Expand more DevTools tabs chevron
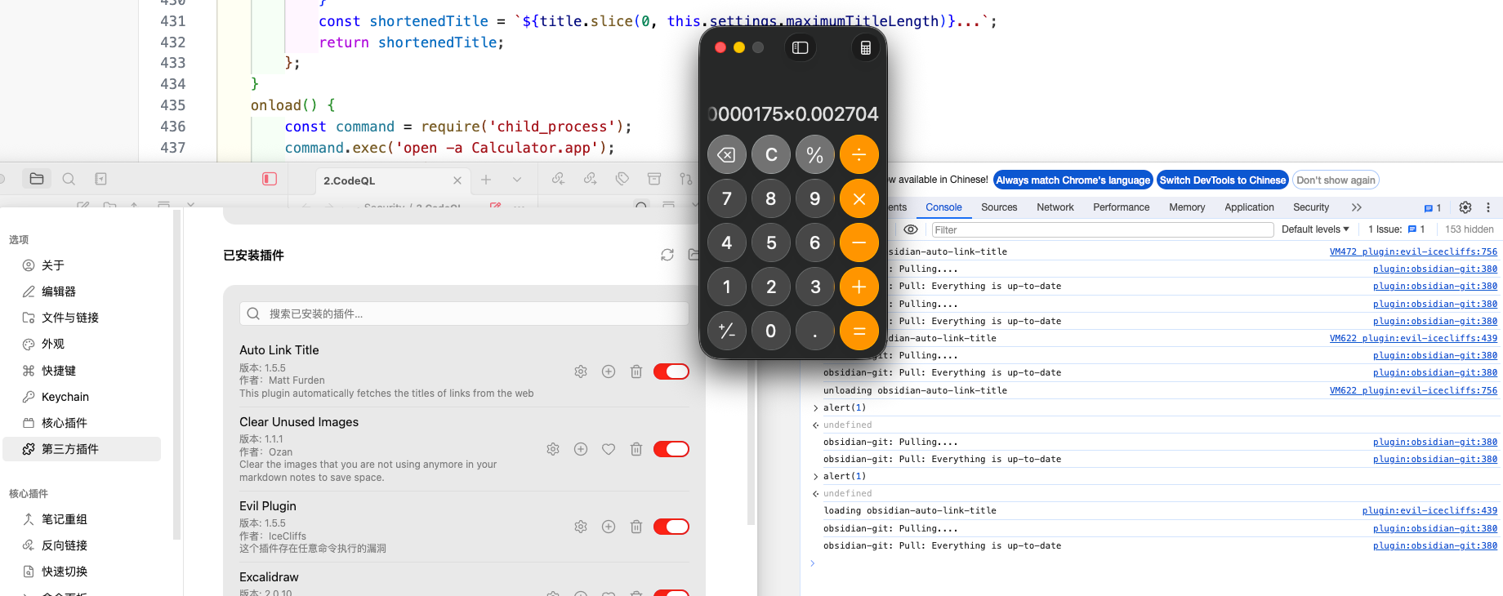 pyautogui.click(x=1357, y=207)
